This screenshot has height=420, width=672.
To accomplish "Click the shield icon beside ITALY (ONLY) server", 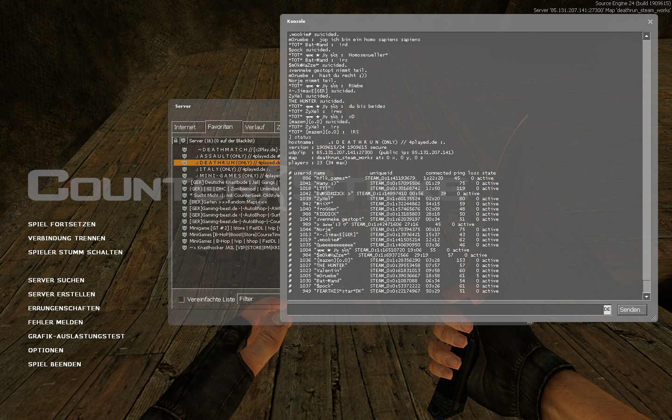I will (184, 169).
